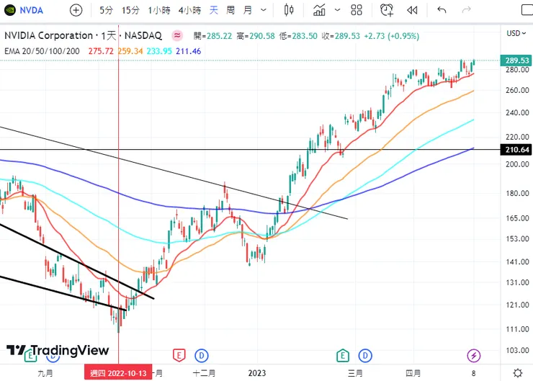This screenshot has width=533, height=381.
Task: Click the 210.64 horizontal line price label
Action: (x=516, y=150)
